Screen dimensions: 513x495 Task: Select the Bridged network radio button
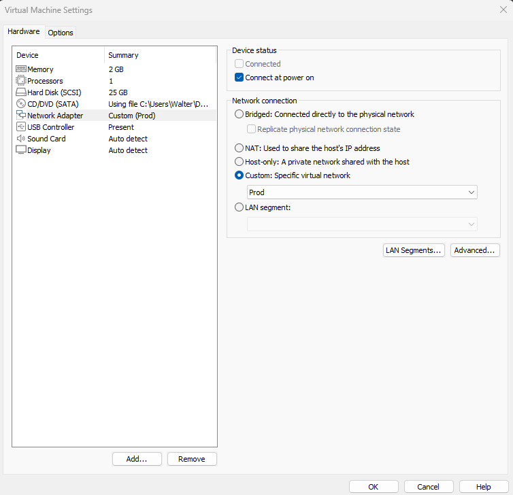point(239,114)
